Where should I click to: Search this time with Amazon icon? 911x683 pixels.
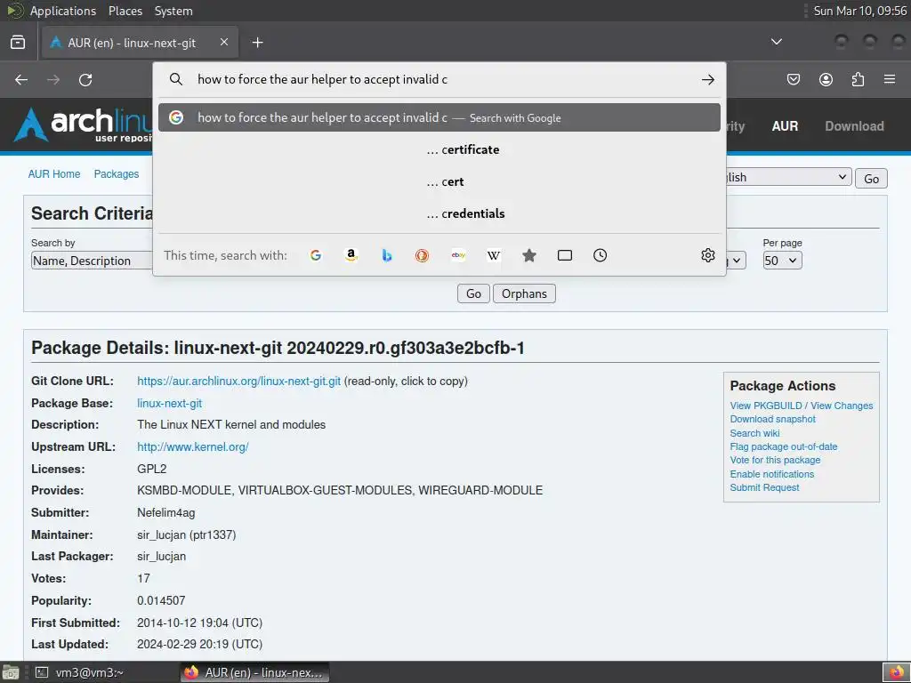click(x=351, y=255)
